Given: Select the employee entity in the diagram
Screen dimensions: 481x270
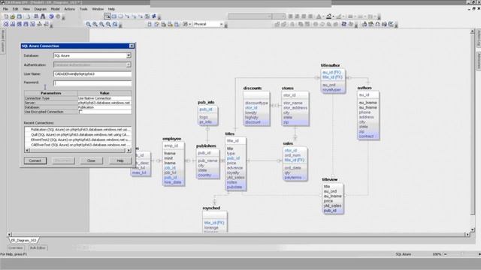Looking at the screenshot, I should pyautogui.click(x=173, y=163).
